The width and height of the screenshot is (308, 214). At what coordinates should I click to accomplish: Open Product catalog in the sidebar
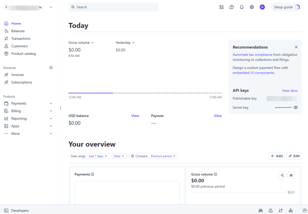point(23,54)
